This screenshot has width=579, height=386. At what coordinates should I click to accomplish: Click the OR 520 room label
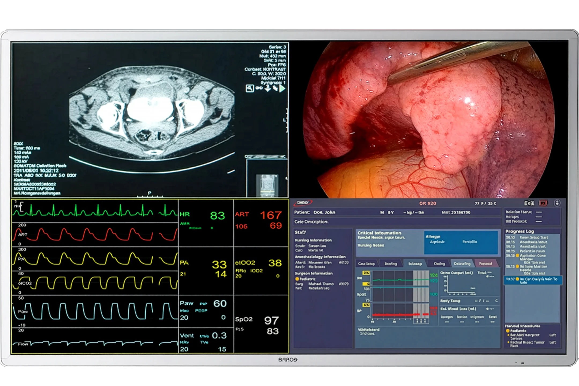click(428, 203)
